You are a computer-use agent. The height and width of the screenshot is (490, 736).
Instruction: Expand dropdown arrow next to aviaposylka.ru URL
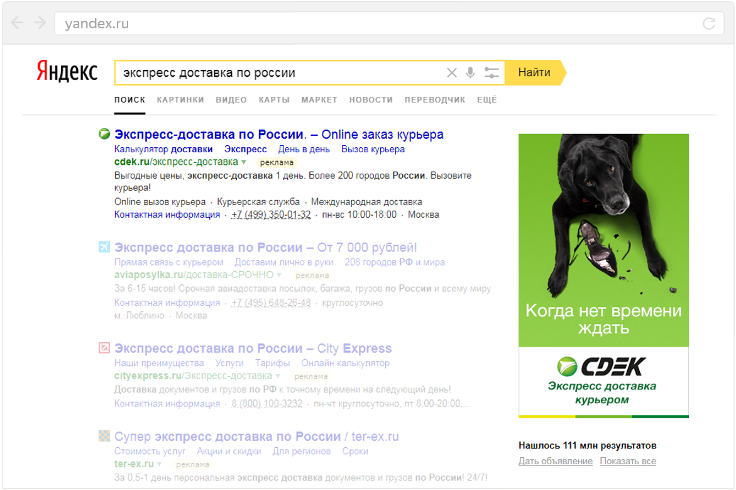pyautogui.click(x=279, y=275)
